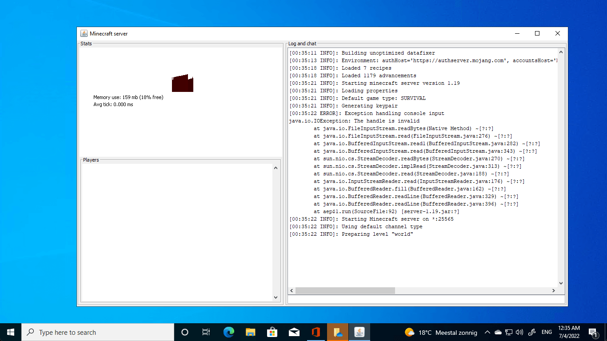Focus the server command input field
This screenshot has width=607, height=341.
(426, 299)
